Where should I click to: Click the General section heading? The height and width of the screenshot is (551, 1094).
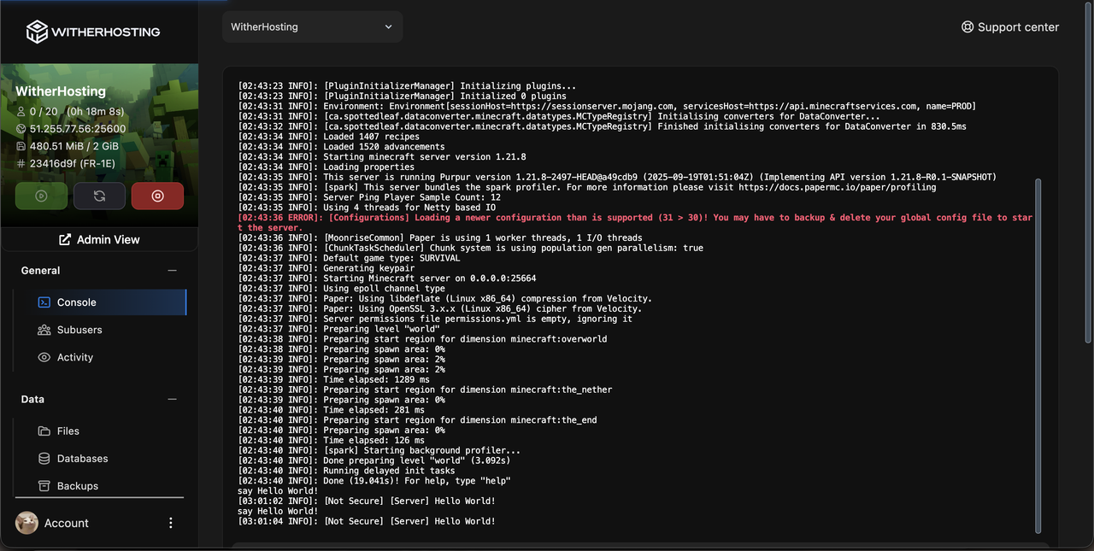[x=40, y=271]
